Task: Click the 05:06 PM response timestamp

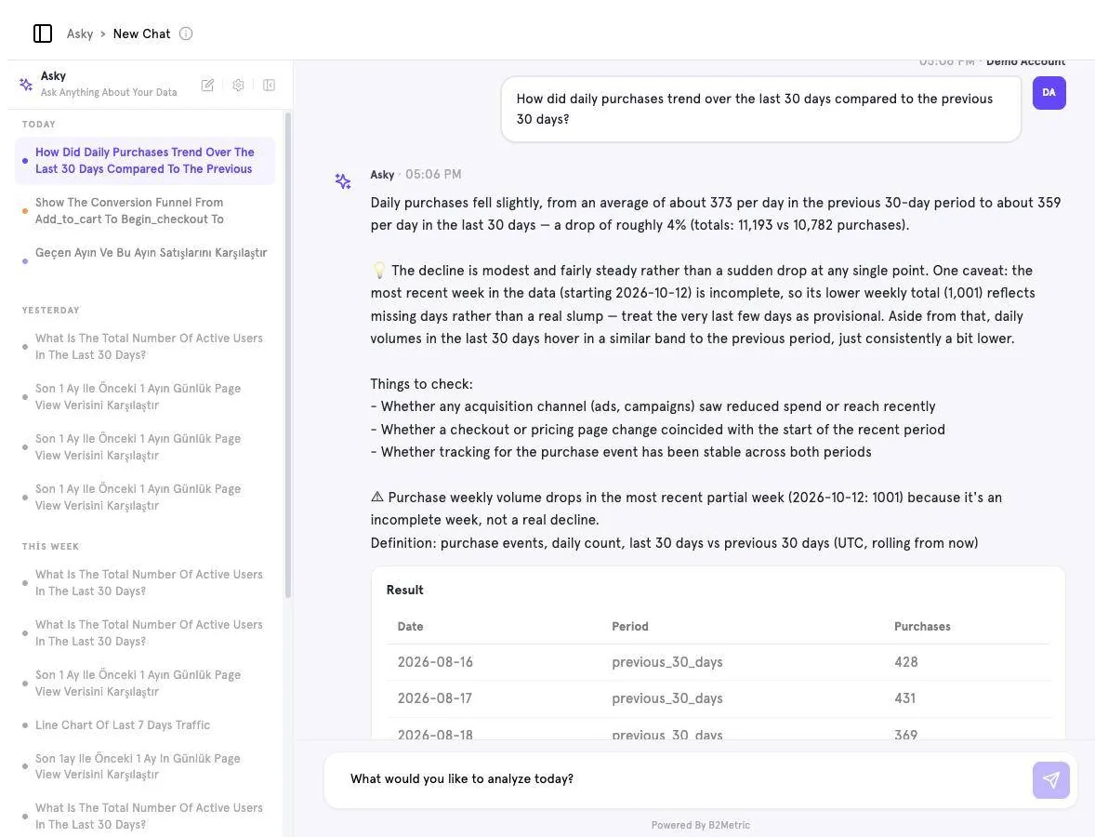Action: (433, 175)
